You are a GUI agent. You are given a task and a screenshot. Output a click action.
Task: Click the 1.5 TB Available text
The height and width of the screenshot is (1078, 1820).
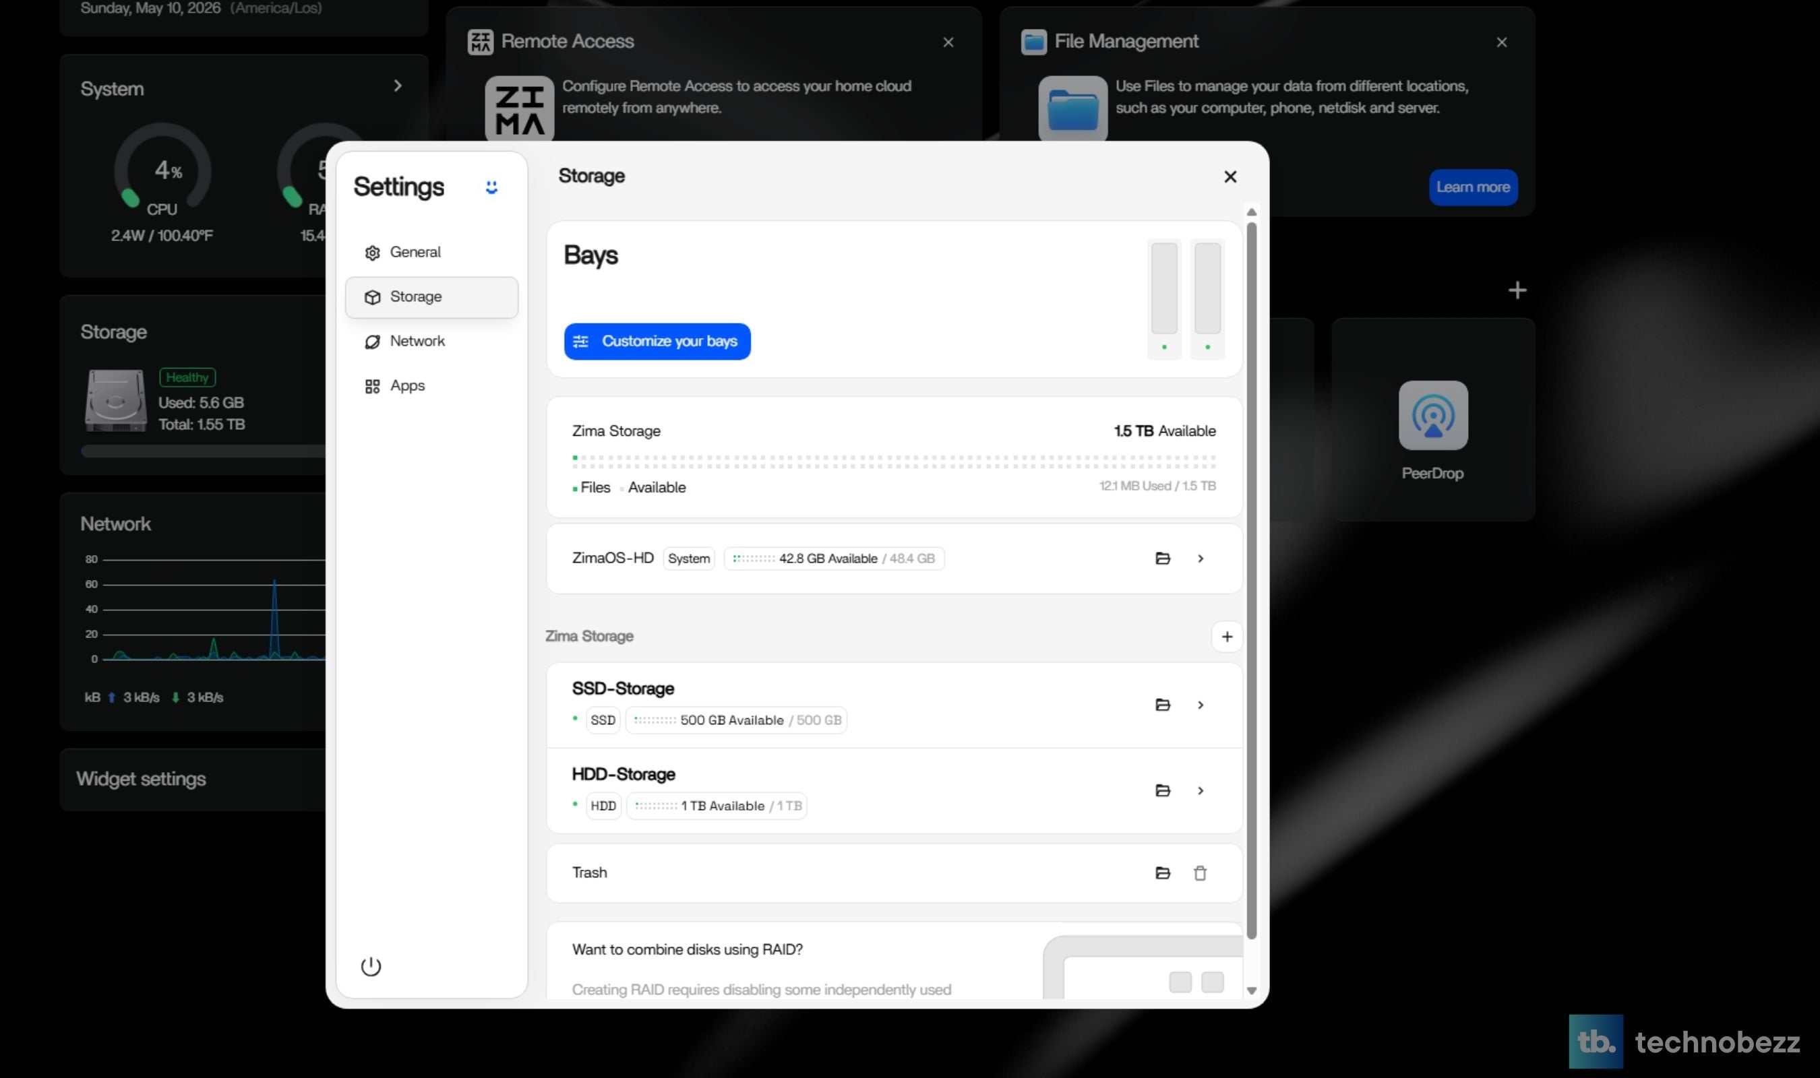1165,431
